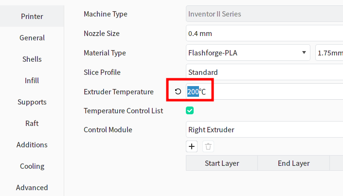343x196 pixels.
Task: Click the Start Layer column header
Action: point(222,163)
